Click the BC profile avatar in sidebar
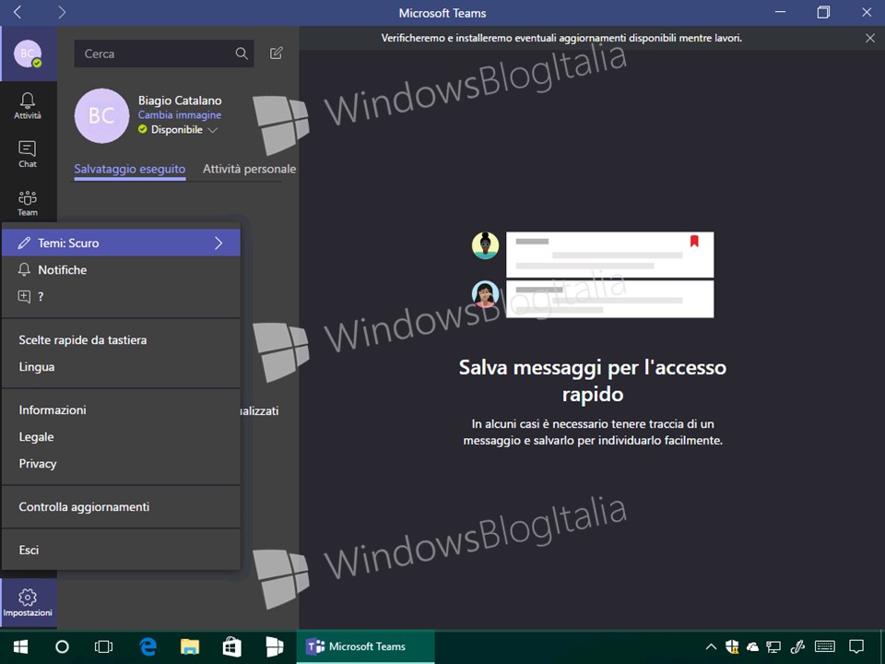Image resolution: width=885 pixels, height=664 pixels. point(28,53)
